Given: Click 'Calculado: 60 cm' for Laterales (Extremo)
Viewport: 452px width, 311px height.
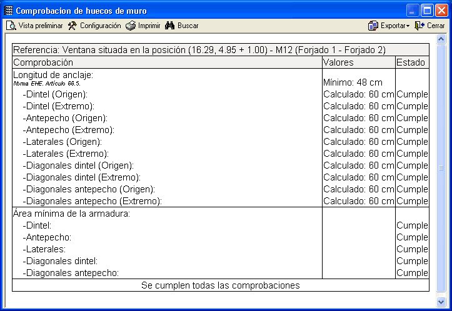Looking at the screenshot, I should point(359,154).
